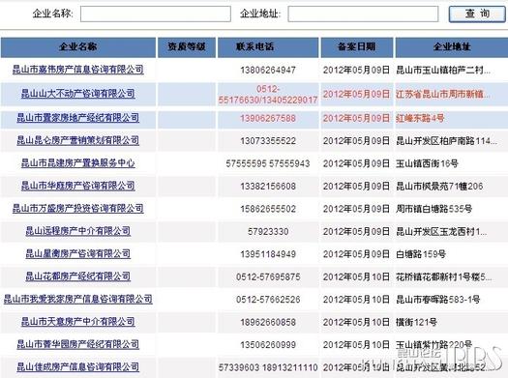The width and height of the screenshot is (508, 378).
Task: Click the 资质等级 column header
Action: (187, 47)
